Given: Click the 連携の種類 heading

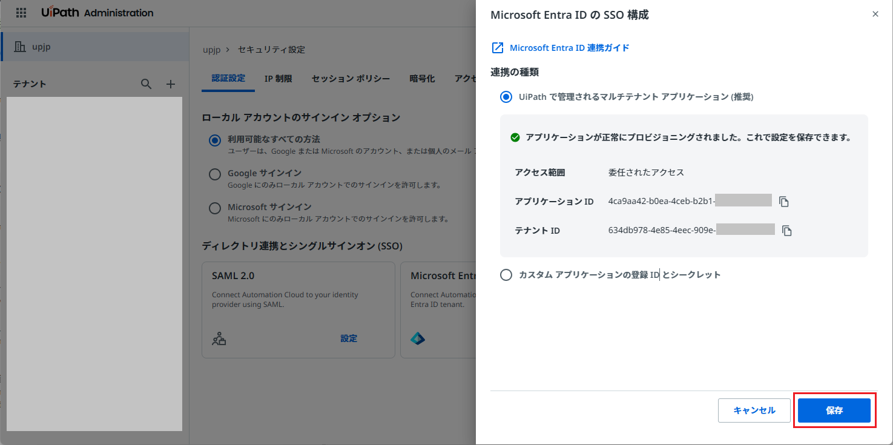Looking at the screenshot, I should 515,72.
